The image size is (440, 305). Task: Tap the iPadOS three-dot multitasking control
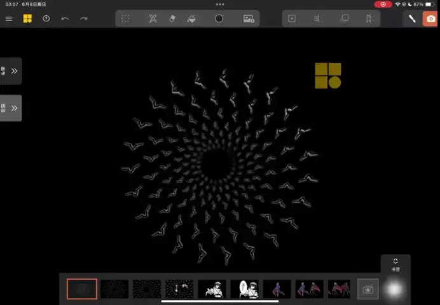click(x=220, y=4)
